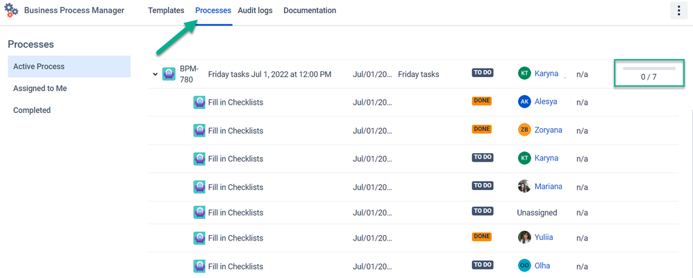Viewport: 693px width, 278px height.
Task: Open assignee Alesya's profile link
Action: (x=546, y=101)
